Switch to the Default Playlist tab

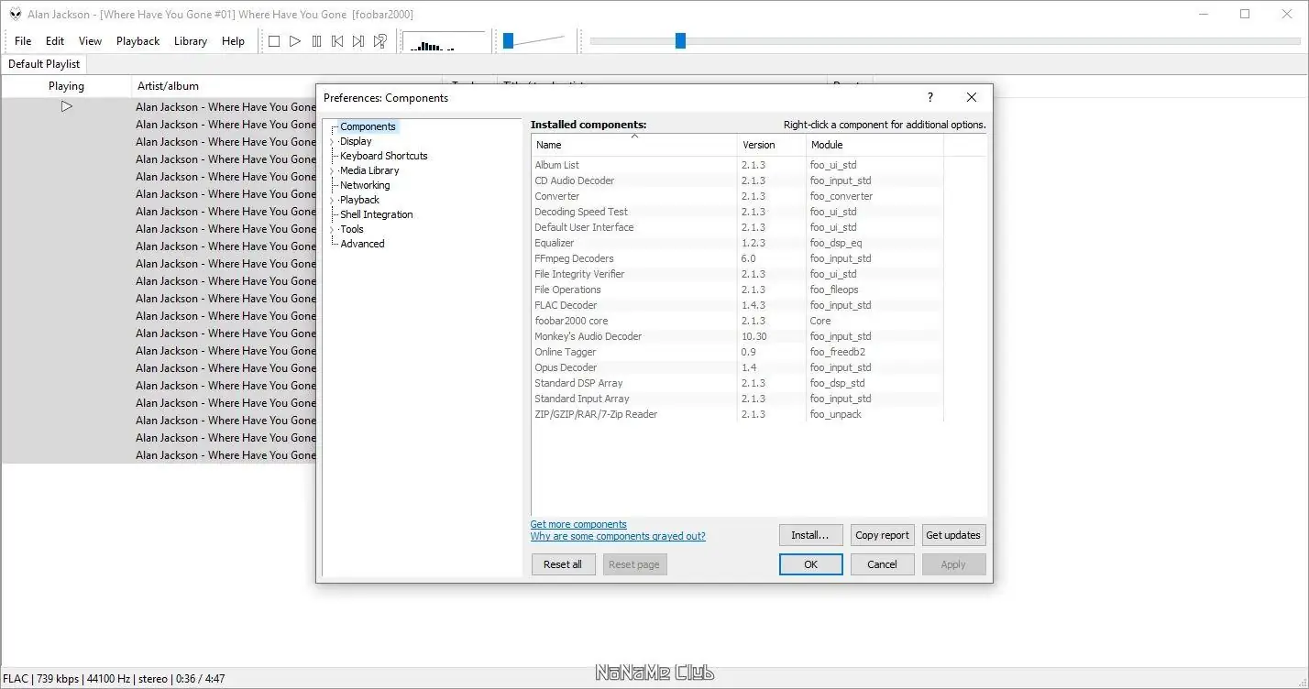[44, 64]
